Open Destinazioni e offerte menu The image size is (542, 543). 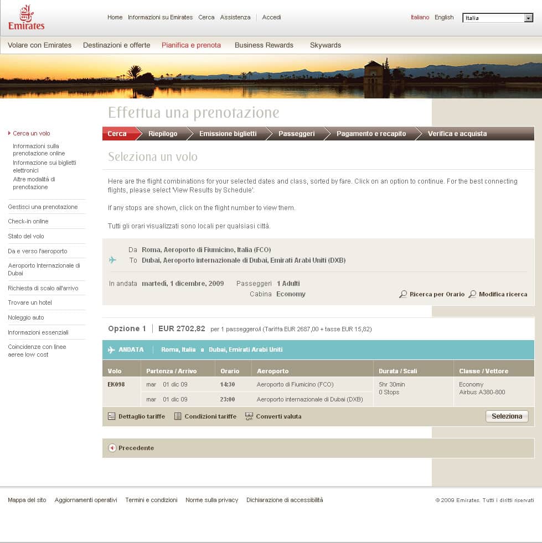pyautogui.click(x=116, y=45)
